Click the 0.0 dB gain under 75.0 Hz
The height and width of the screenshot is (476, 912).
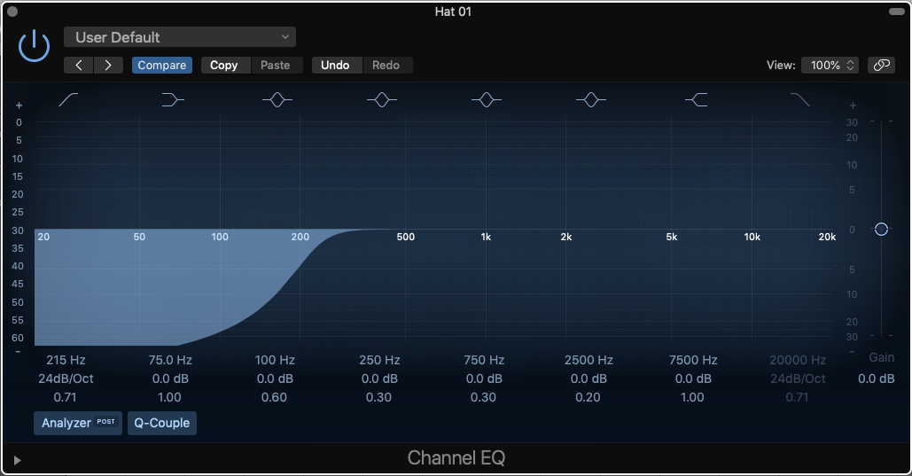170,378
